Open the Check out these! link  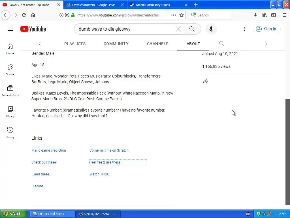pos(44,162)
